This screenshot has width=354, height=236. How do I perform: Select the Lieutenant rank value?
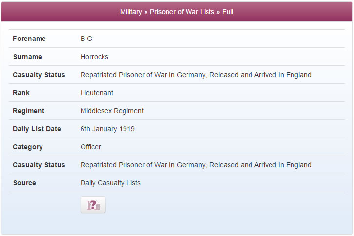[x=97, y=93]
